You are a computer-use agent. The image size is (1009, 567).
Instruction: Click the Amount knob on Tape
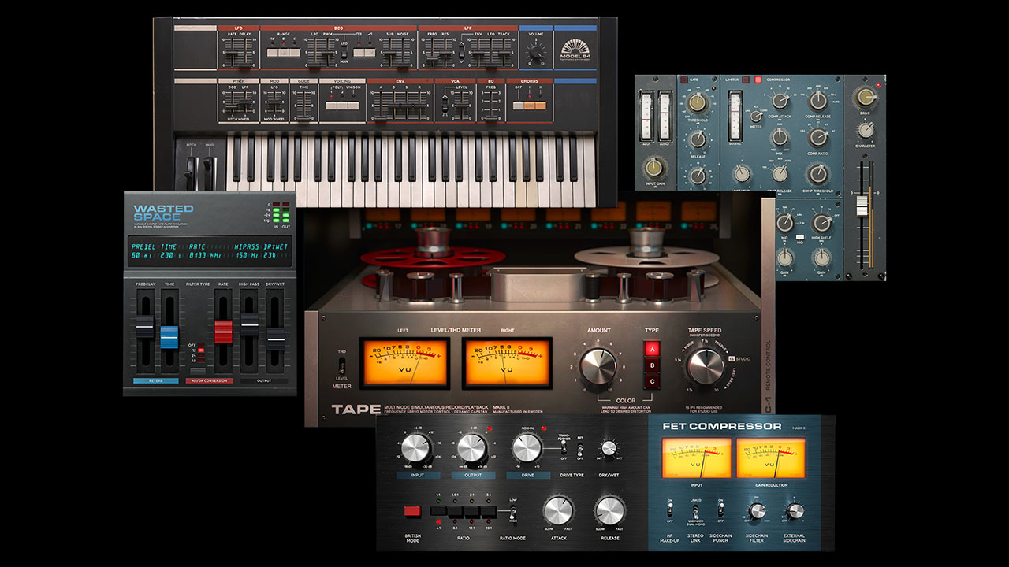[x=598, y=365]
